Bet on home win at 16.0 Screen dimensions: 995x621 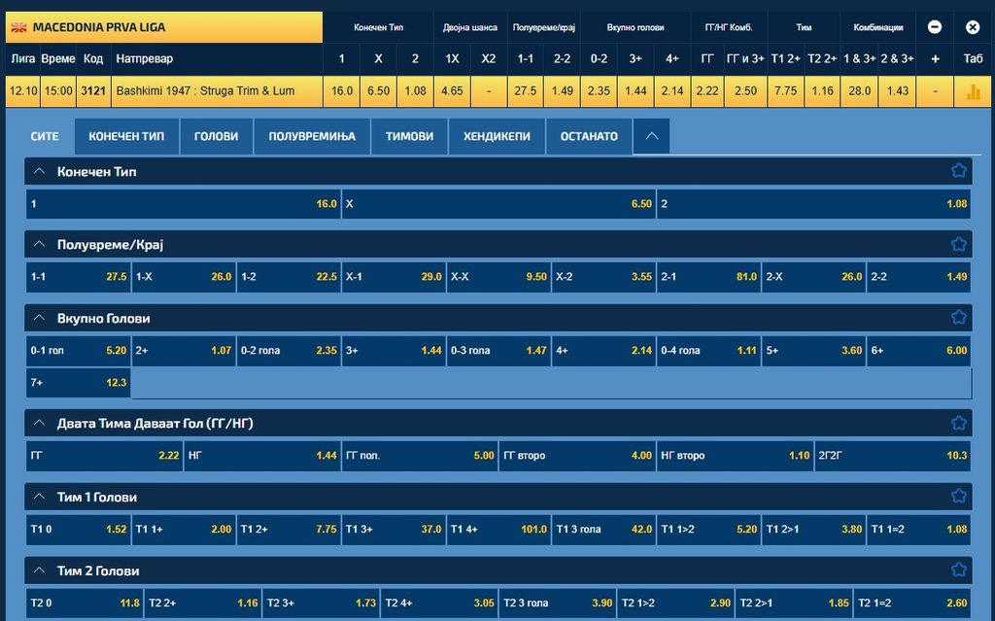point(184,204)
